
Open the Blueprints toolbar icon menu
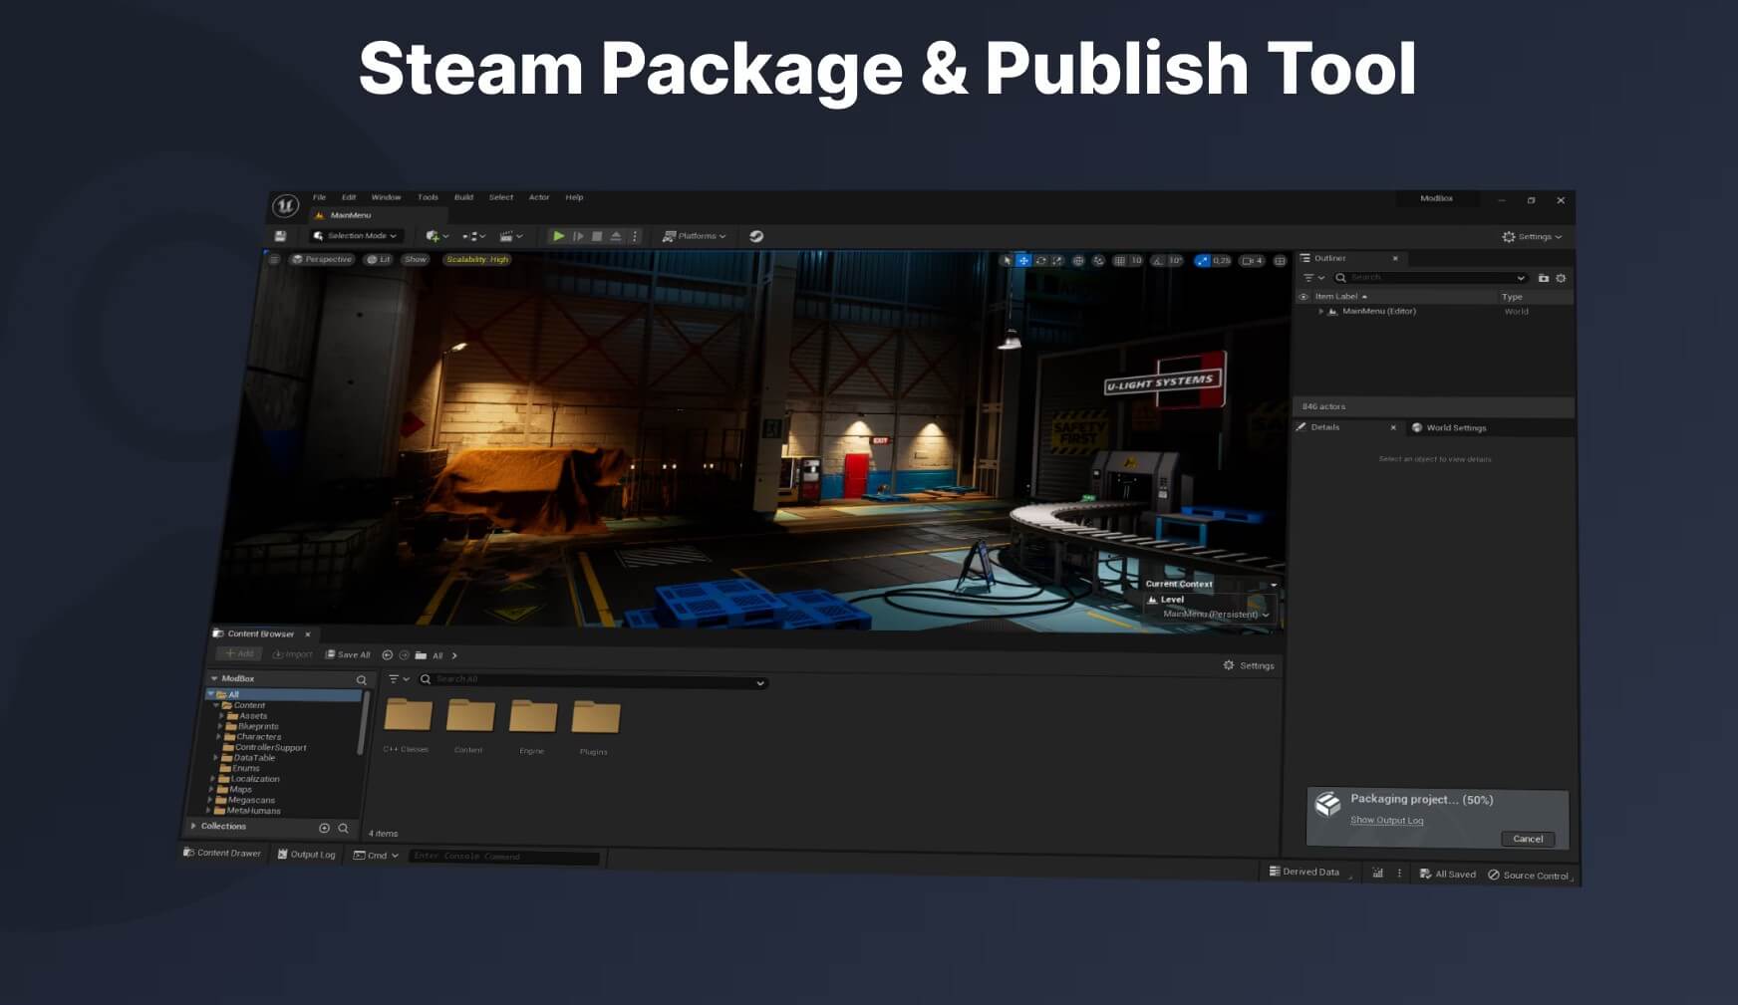(473, 236)
